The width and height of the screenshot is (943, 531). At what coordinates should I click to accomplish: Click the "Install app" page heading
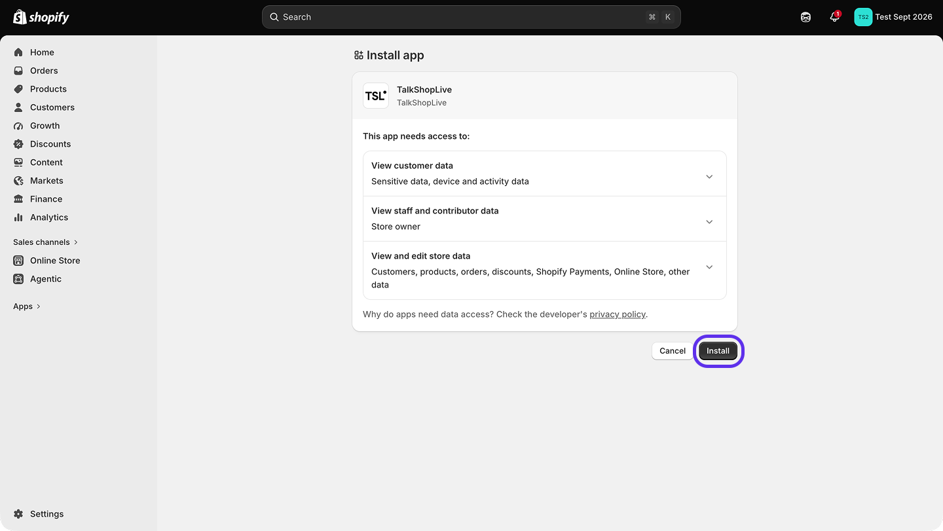[396, 56]
